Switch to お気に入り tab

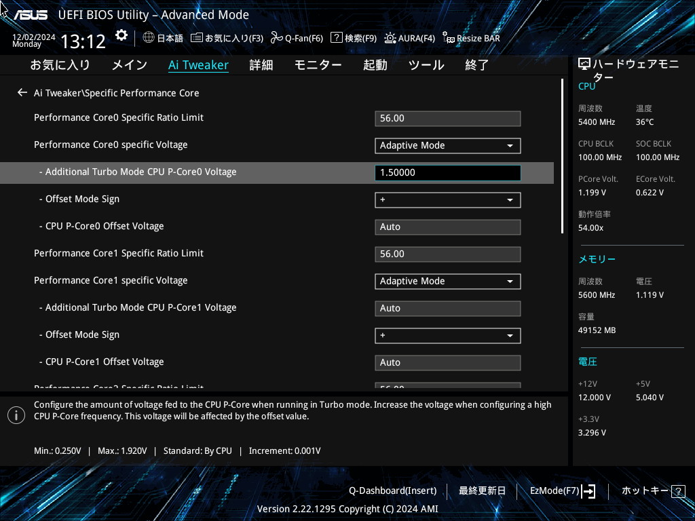point(60,65)
